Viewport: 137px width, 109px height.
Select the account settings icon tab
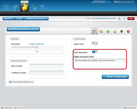pos(95,31)
